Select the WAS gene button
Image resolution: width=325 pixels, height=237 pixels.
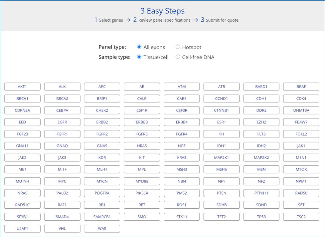click(x=102, y=229)
